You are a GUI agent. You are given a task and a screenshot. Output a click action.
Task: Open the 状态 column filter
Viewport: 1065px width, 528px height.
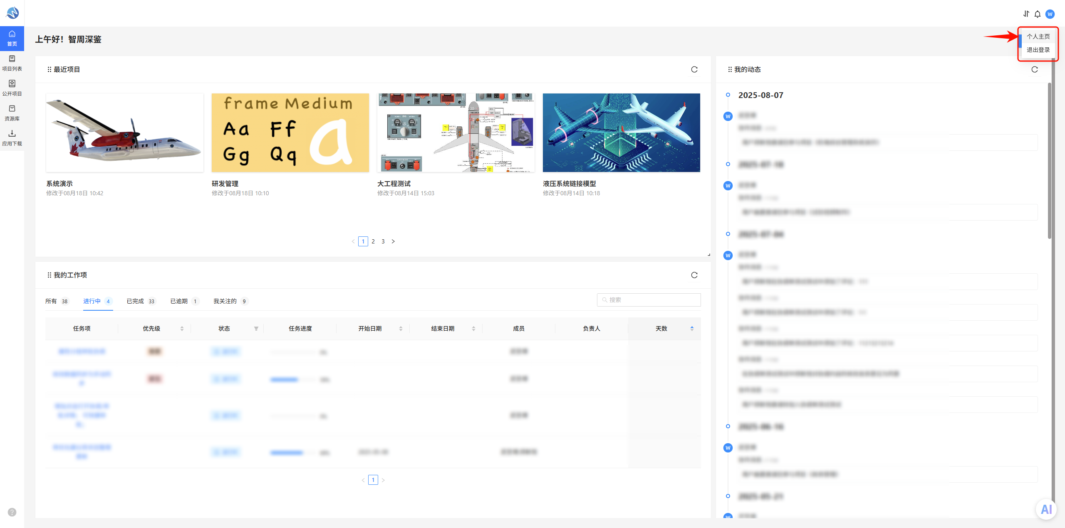tap(256, 329)
